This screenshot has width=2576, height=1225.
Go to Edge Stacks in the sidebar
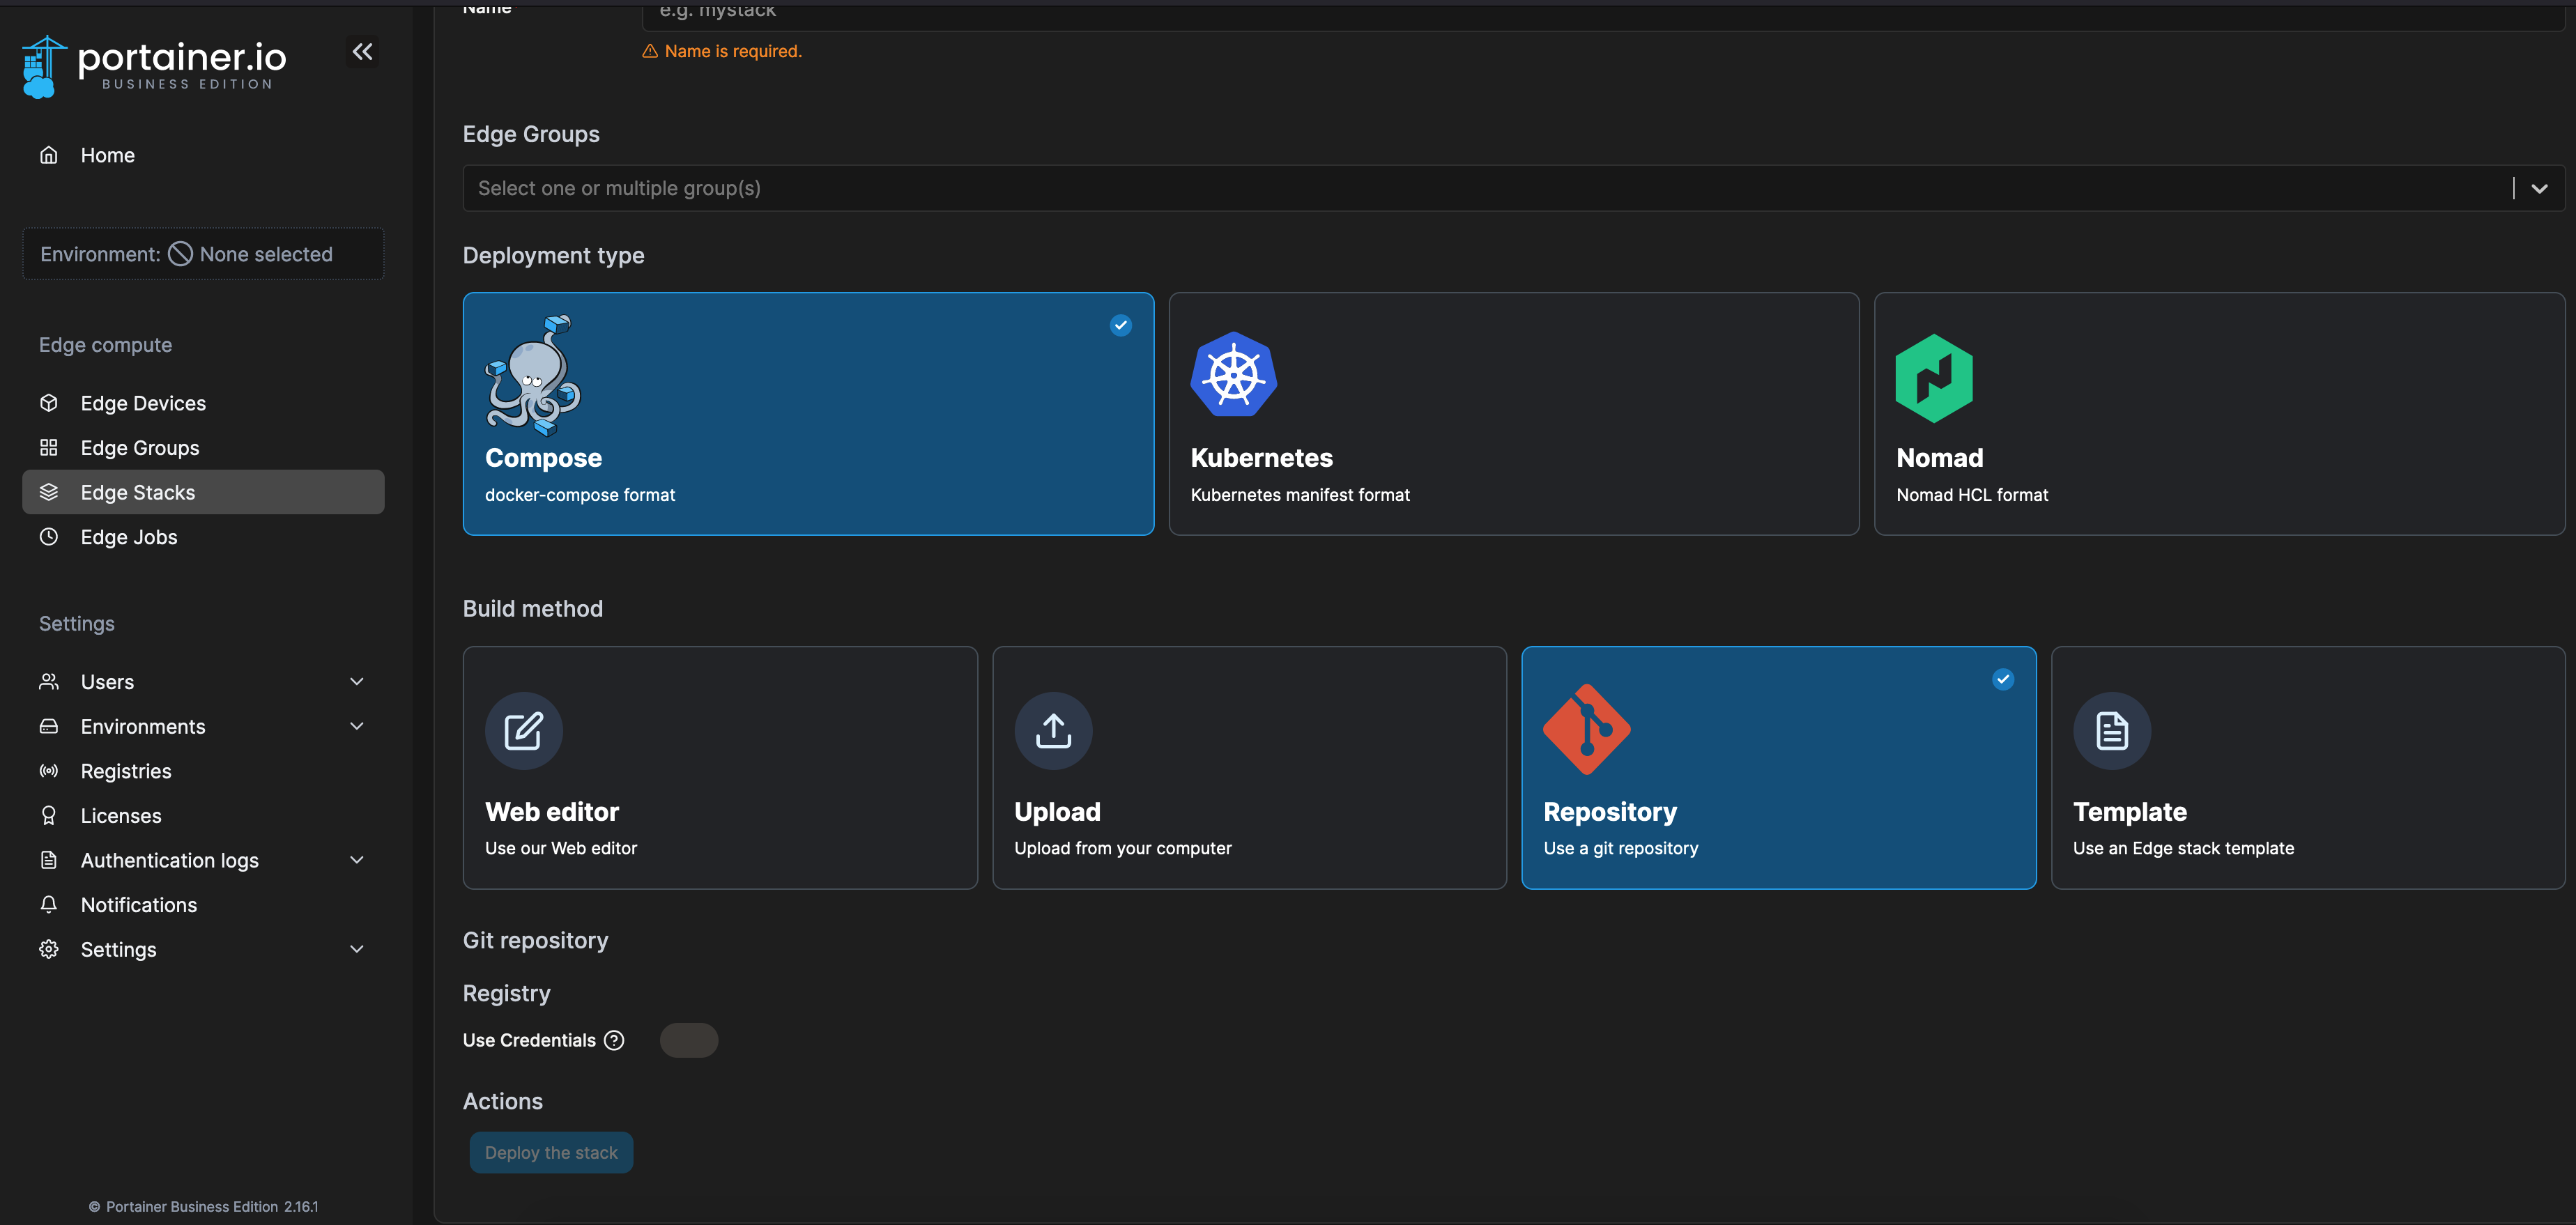[x=138, y=492]
